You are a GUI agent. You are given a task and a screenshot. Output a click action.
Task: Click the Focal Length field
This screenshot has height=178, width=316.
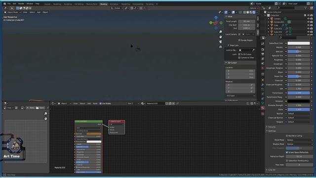tap(246, 21)
